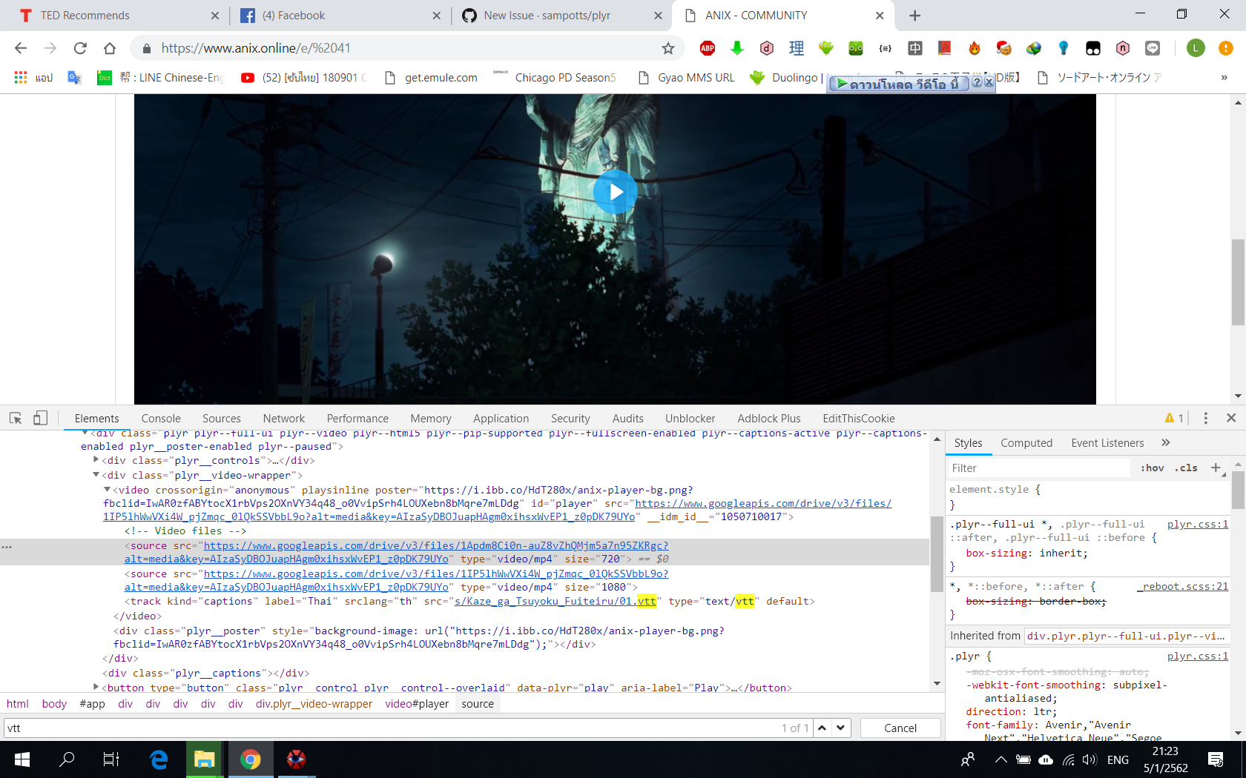Toggle the device toolbar in DevTools
Screen dimensions: 1246x778
coord(40,418)
